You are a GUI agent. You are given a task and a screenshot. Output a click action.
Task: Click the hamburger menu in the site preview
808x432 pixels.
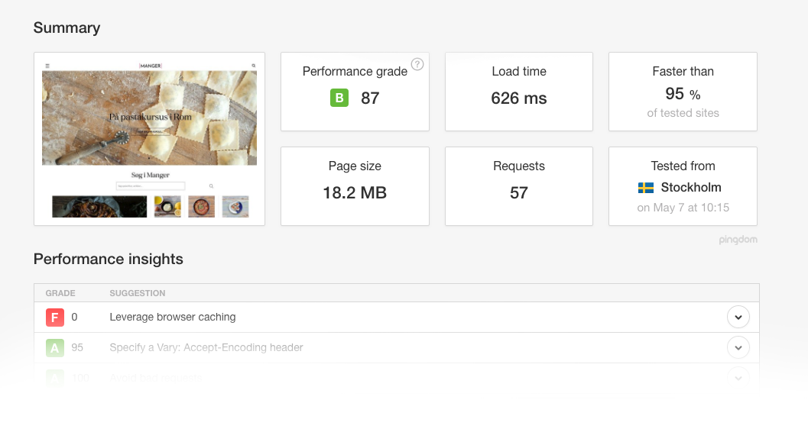coord(47,66)
